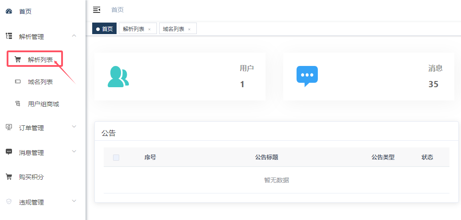The height and width of the screenshot is (220, 461).
Task: Click the cart icon beside 解析列表
Action: tap(18, 60)
